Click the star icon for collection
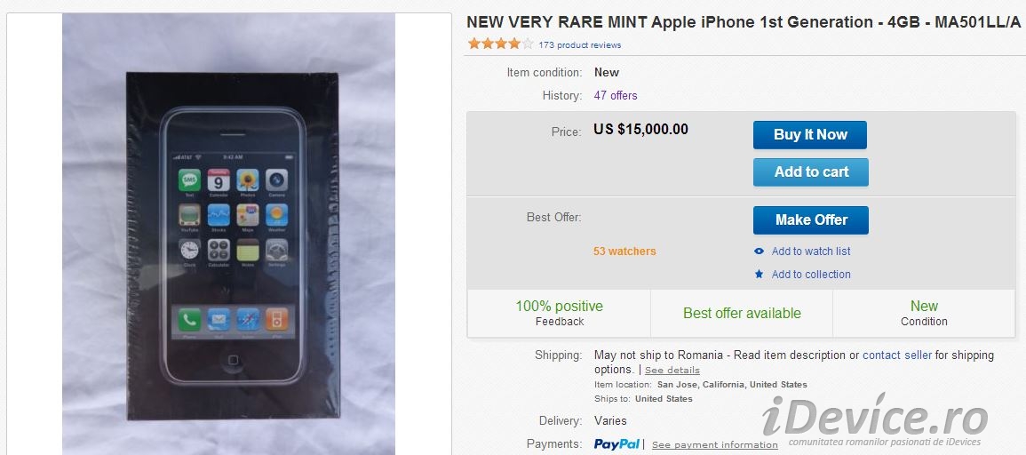The height and width of the screenshot is (455, 1026). (x=759, y=275)
